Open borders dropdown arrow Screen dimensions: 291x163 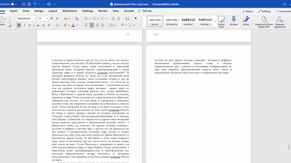(134, 25)
